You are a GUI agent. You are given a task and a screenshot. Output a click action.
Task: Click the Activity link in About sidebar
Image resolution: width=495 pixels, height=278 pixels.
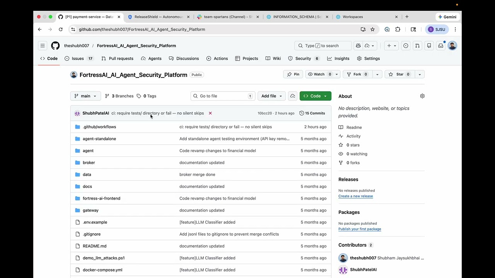[350, 136]
